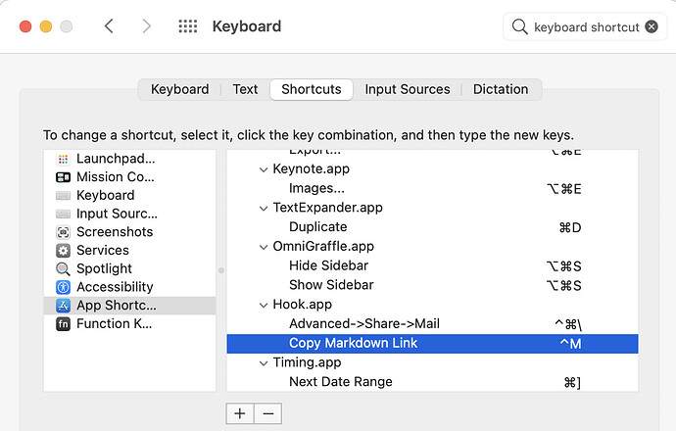The width and height of the screenshot is (676, 431).
Task: Select the Mission Control icon
Action: 63,177
